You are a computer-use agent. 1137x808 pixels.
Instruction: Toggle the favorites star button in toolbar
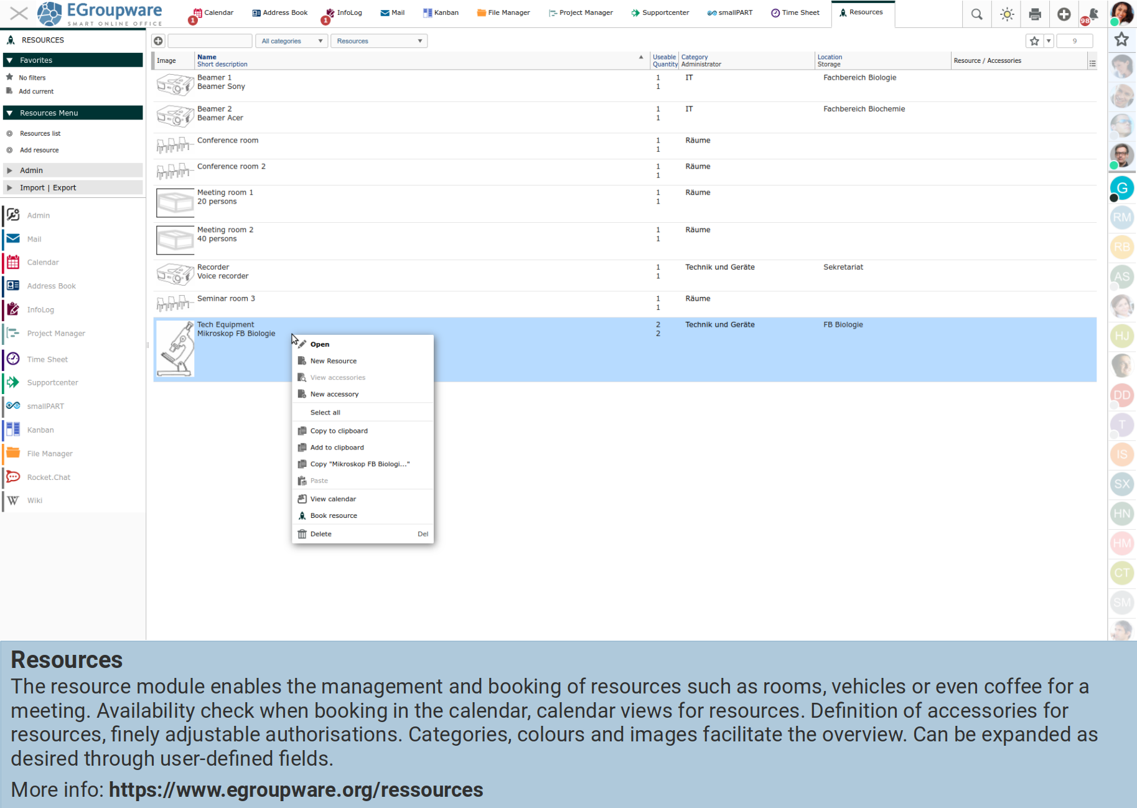pyautogui.click(x=1034, y=41)
